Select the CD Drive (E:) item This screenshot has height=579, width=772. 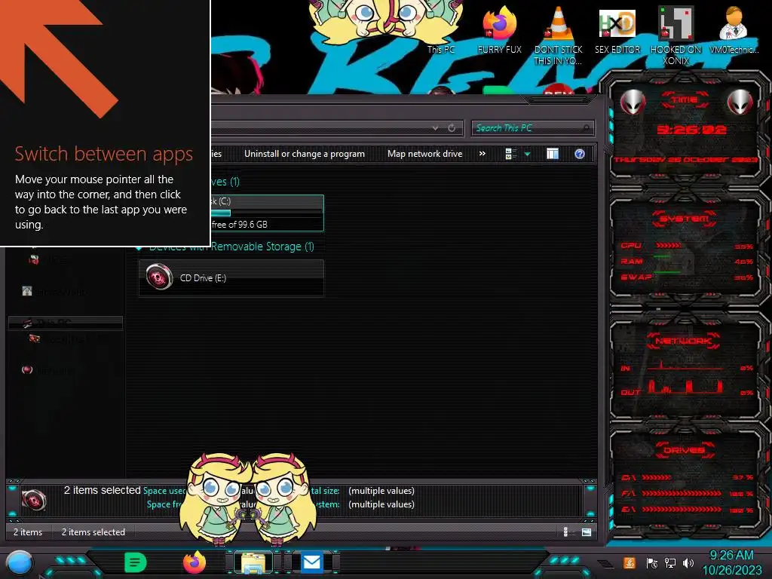tap(231, 278)
